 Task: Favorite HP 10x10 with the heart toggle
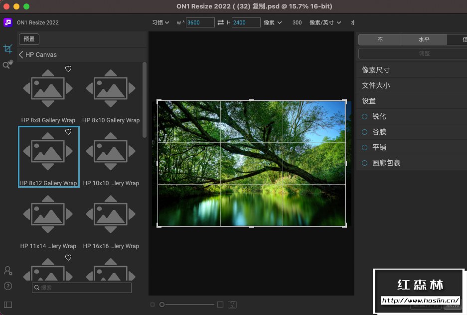[x=130, y=132]
